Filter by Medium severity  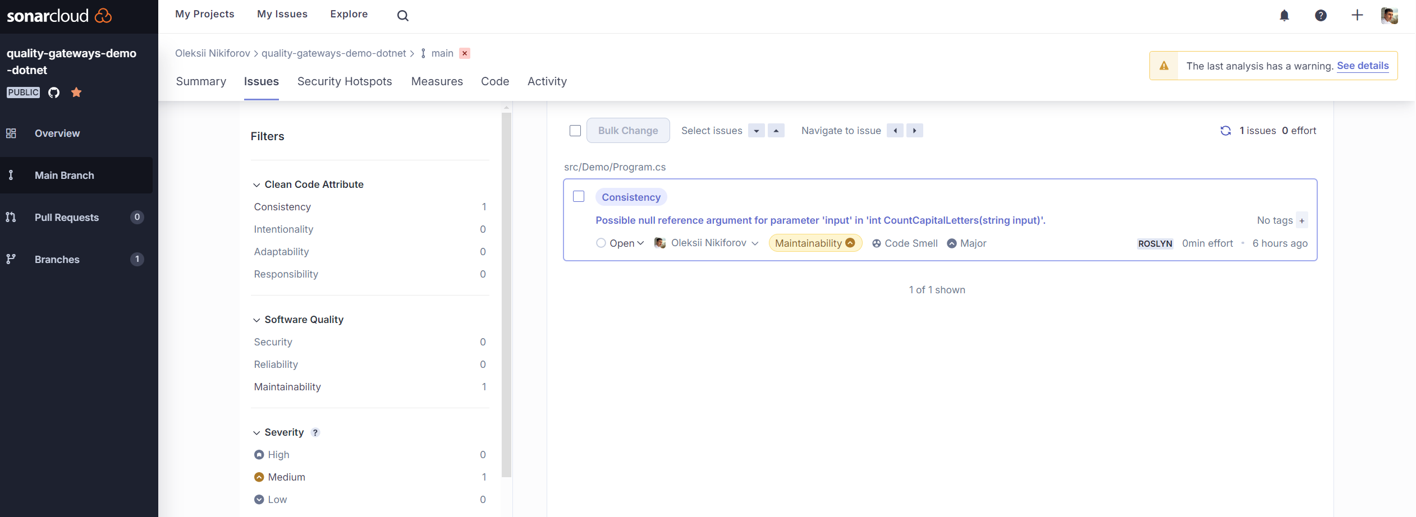click(370, 477)
